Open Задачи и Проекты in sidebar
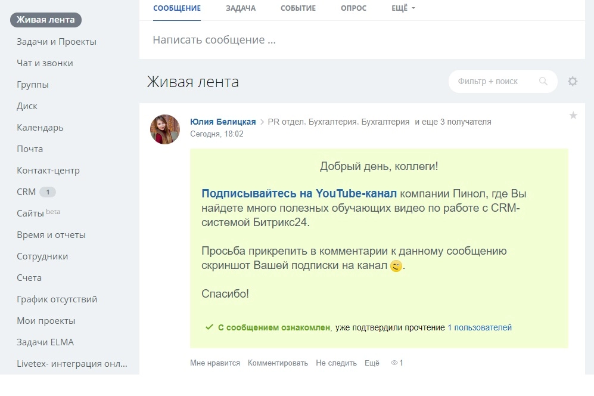The image size is (594, 396). (x=57, y=42)
